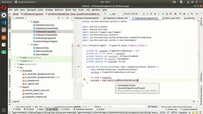Open the Database Inspector tool window
The height and width of the screenshot is (114, 203).
(83, 109)
